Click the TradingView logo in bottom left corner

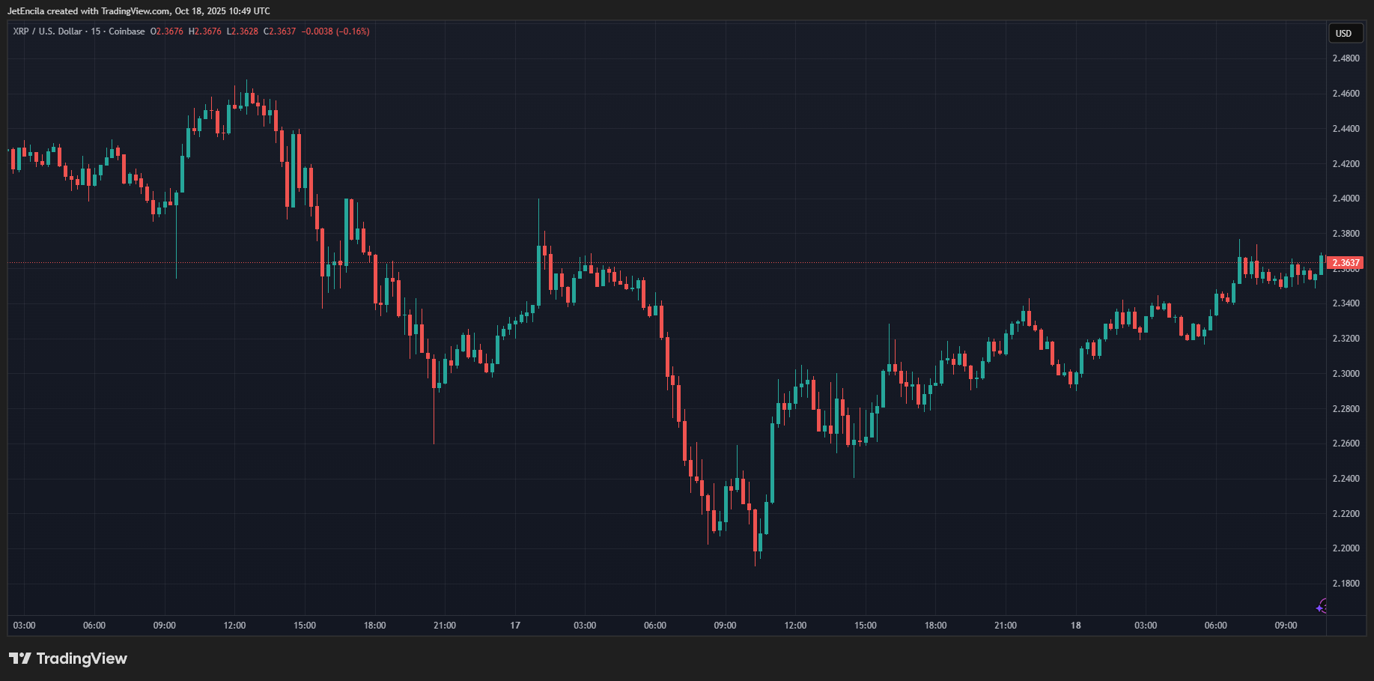tap(67, 659)
